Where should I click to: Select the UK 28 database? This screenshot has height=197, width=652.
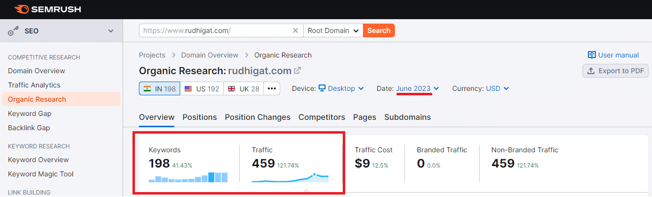[244, 88]
